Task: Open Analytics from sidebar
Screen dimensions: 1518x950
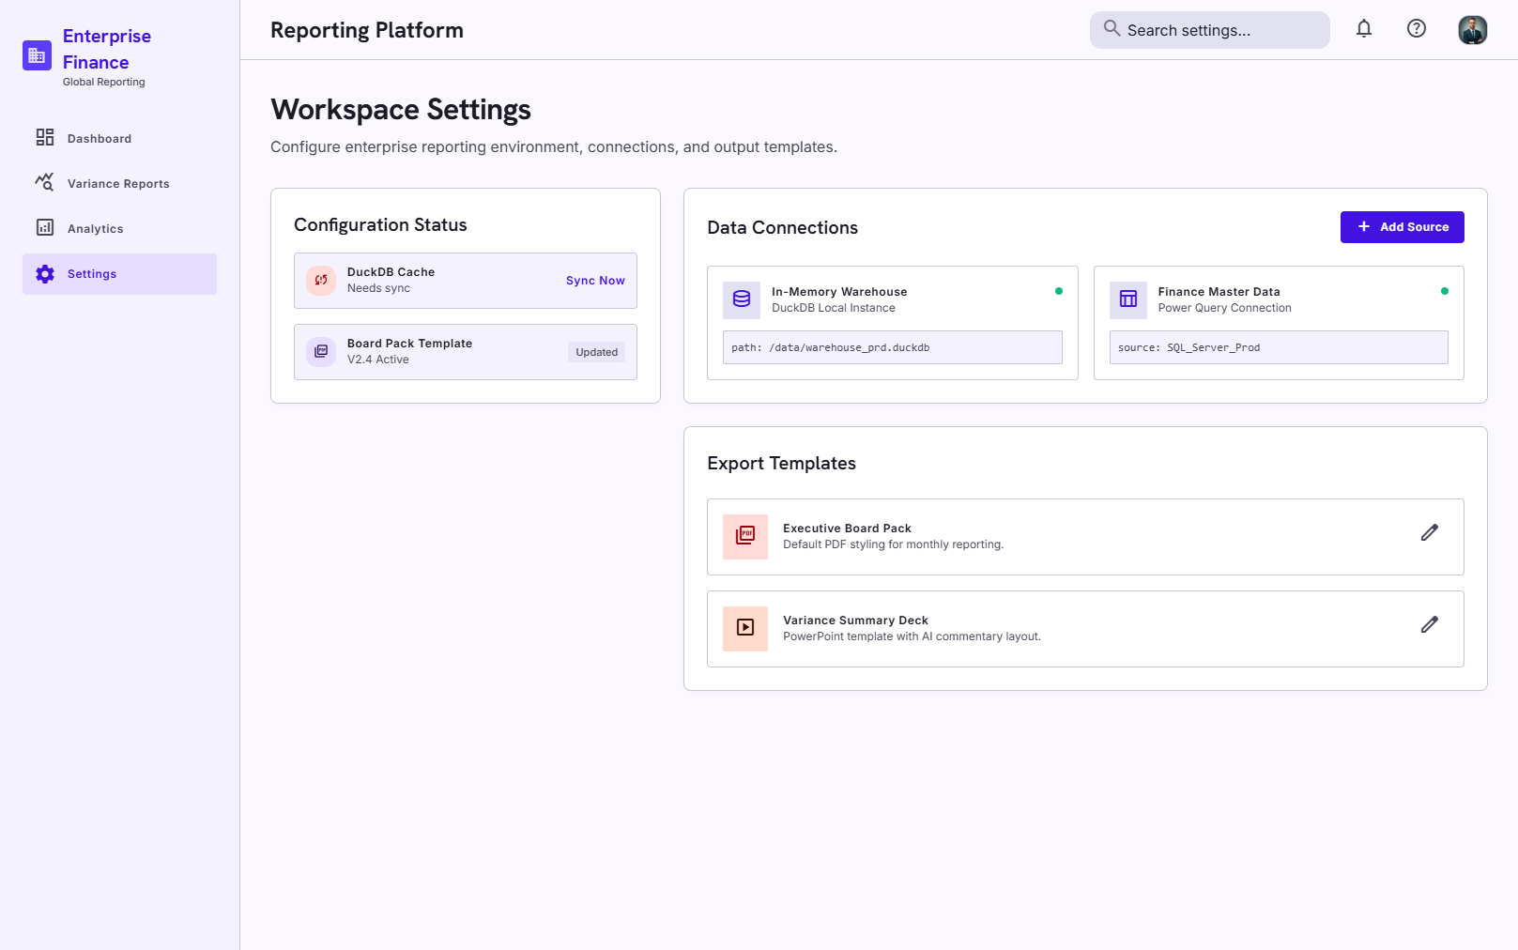Action: click(119, 228)
